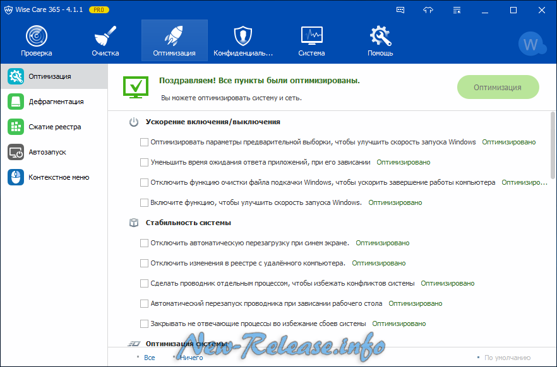Open Автозапуск monitor icon in sidebar
The image size is (557, 367).
(x=16, y=152)
